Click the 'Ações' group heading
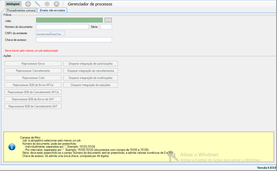 [x=7, y=56]
